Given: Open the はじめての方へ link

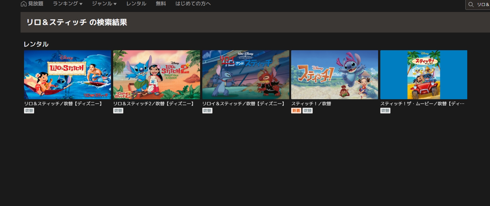Looking at the screenshot, I should pos(193,4).
